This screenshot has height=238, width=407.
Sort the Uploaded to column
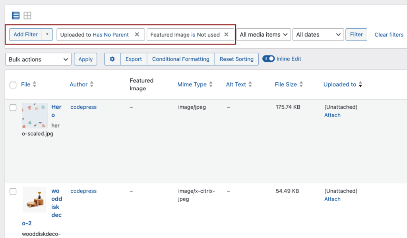[x=360, y=84]
